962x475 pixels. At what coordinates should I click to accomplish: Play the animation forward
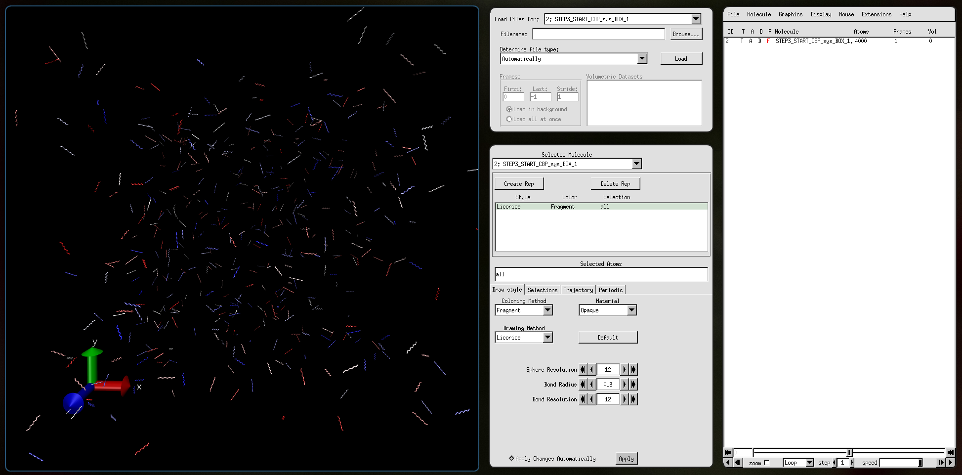(x=950, y=463)
